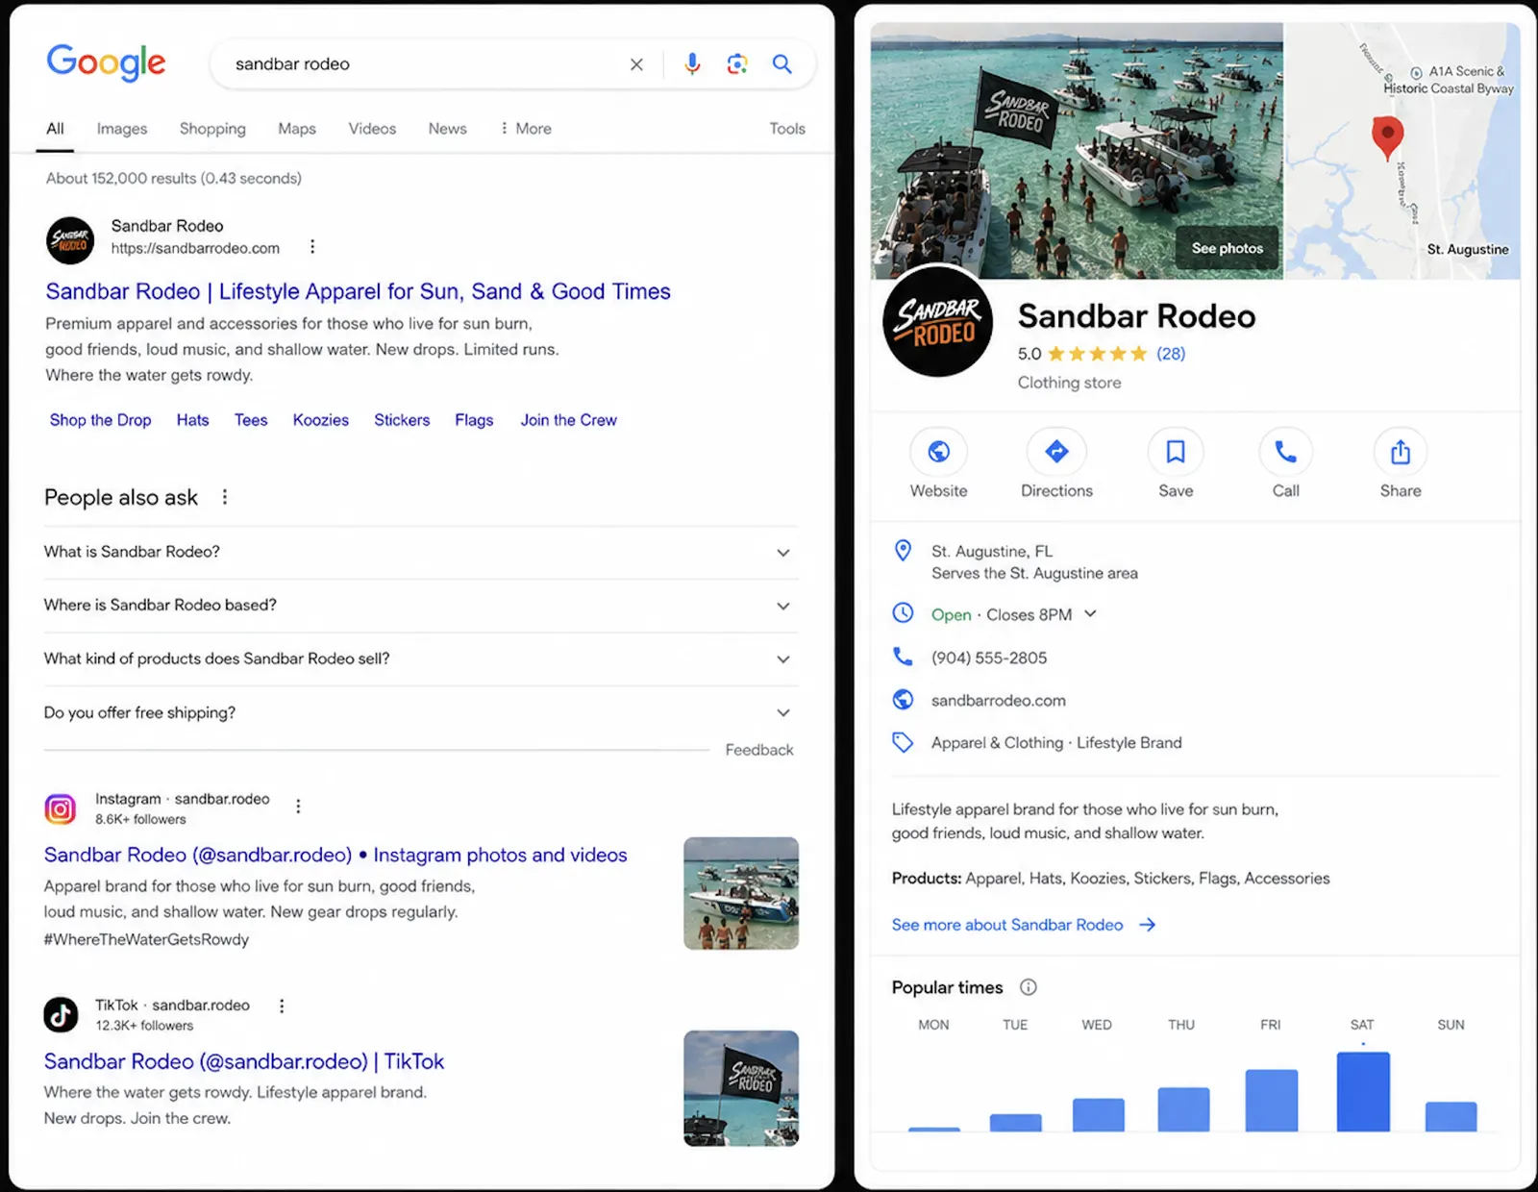Expand 'What kind of products does Sandbar Rodeo sell?'
The width and height of the screenshot is (1538, 1192).
click(421, 659)
